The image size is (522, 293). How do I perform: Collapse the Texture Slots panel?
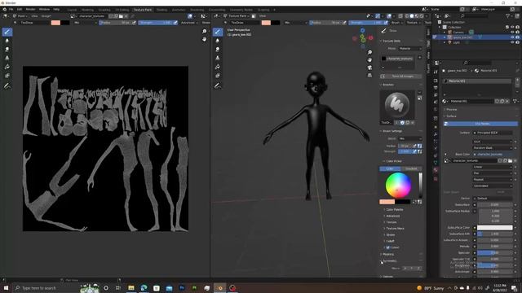tap(391, 41)
